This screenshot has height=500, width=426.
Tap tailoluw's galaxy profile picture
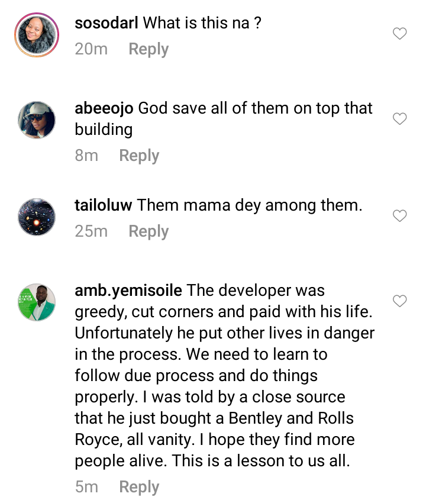(37, 218)
